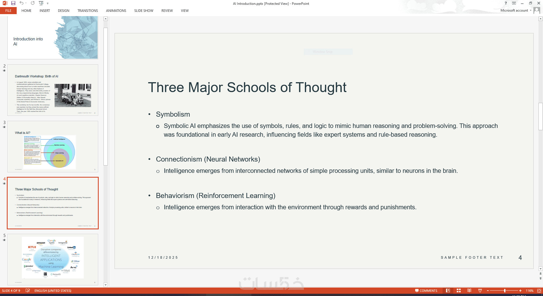Viewport: 543px width, 296px height.
Task: Open Ribbon Display Options
Action: click(514, 3)
